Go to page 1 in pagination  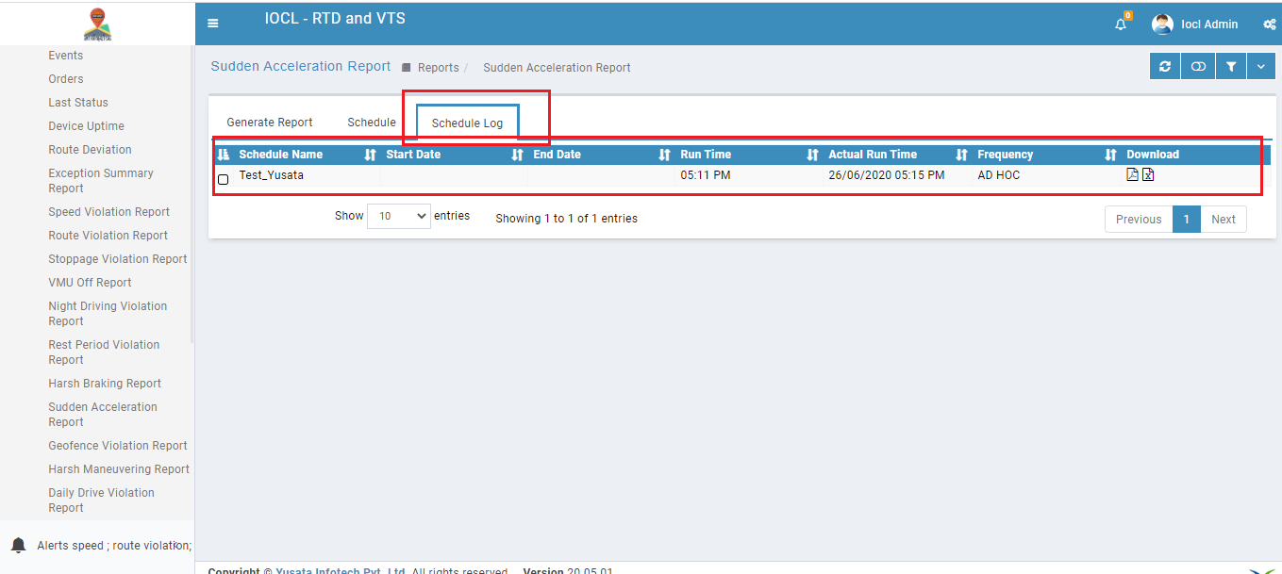coord(1187,219)
